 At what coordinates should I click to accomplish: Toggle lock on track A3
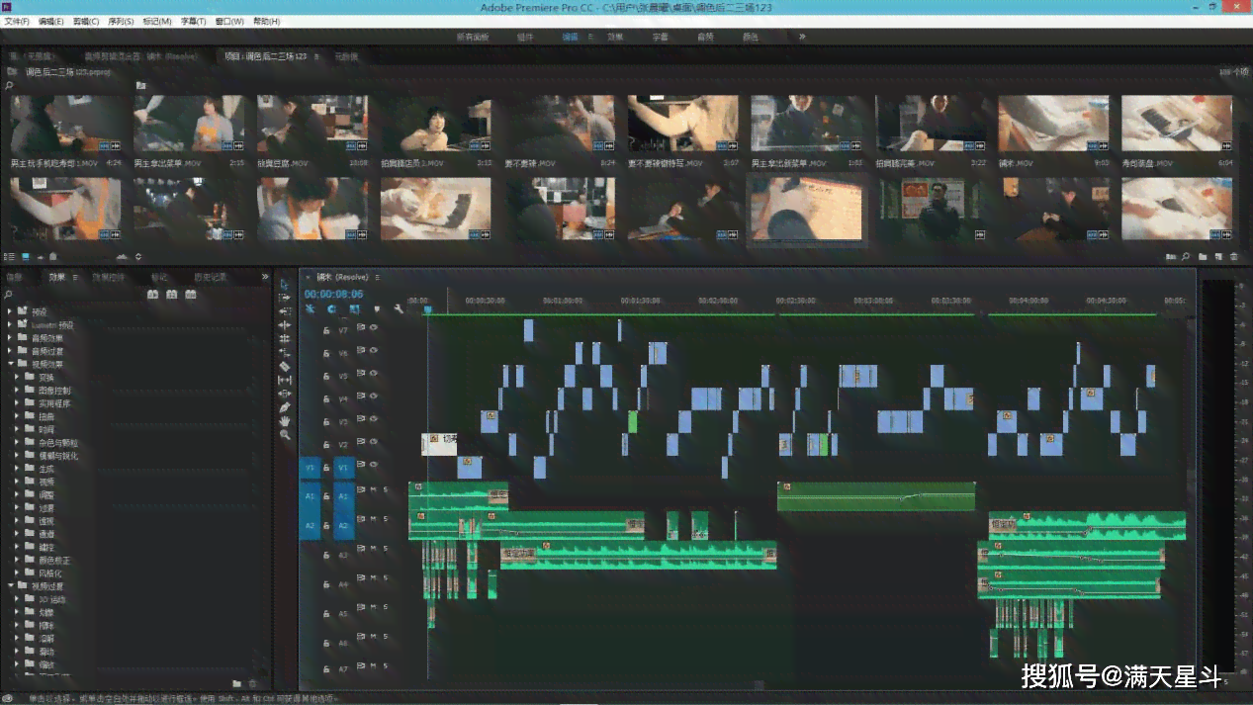[x=326, y=556]
